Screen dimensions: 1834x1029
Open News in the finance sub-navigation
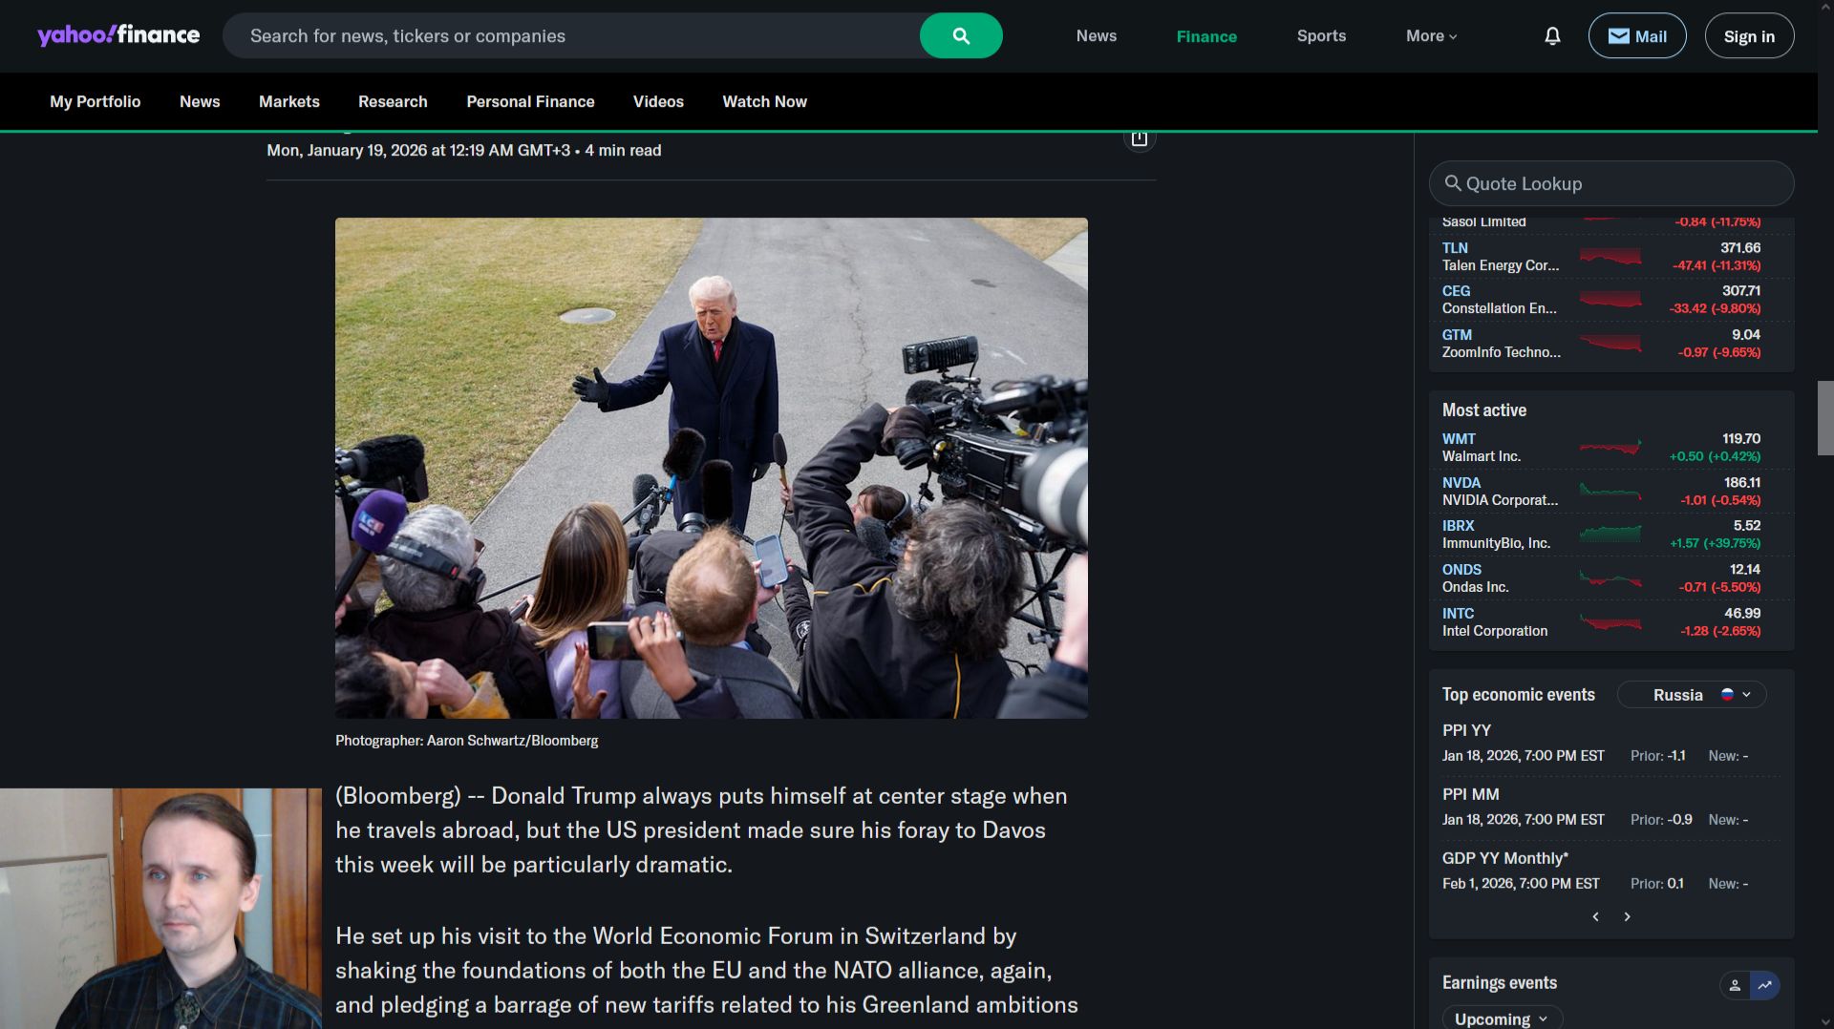coord(200,101)
